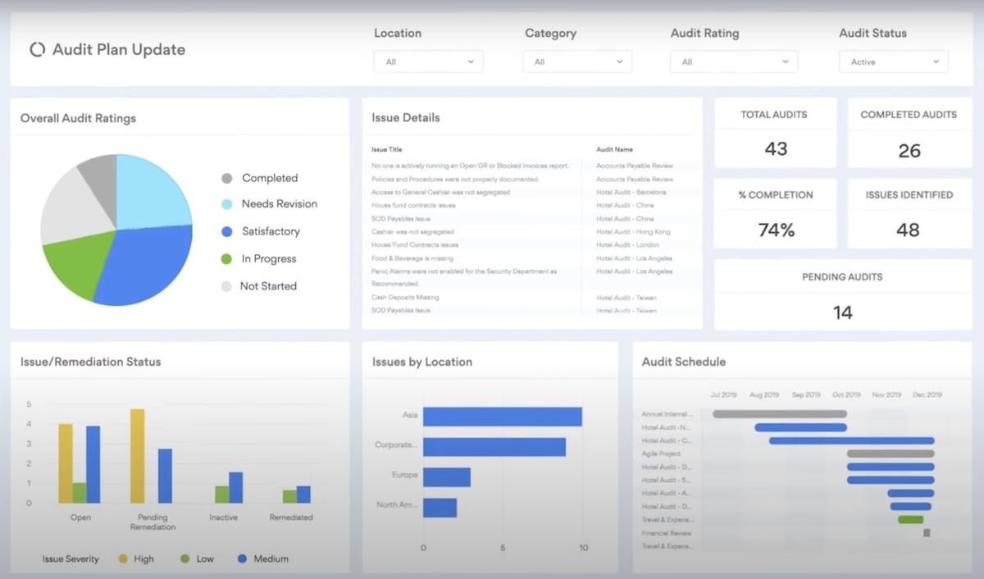Click the Asia bar in Issues by Location

(503, 417)
